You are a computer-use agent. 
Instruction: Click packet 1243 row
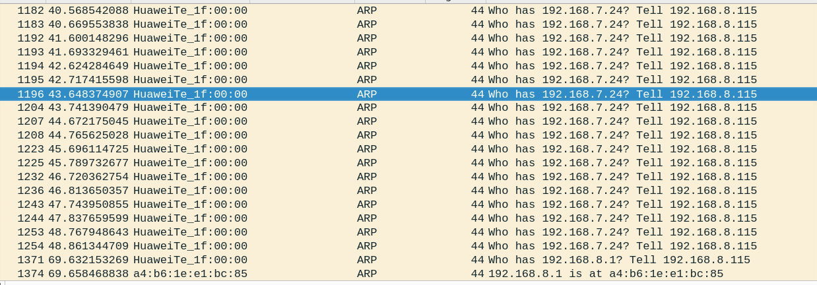coord(408,205)
